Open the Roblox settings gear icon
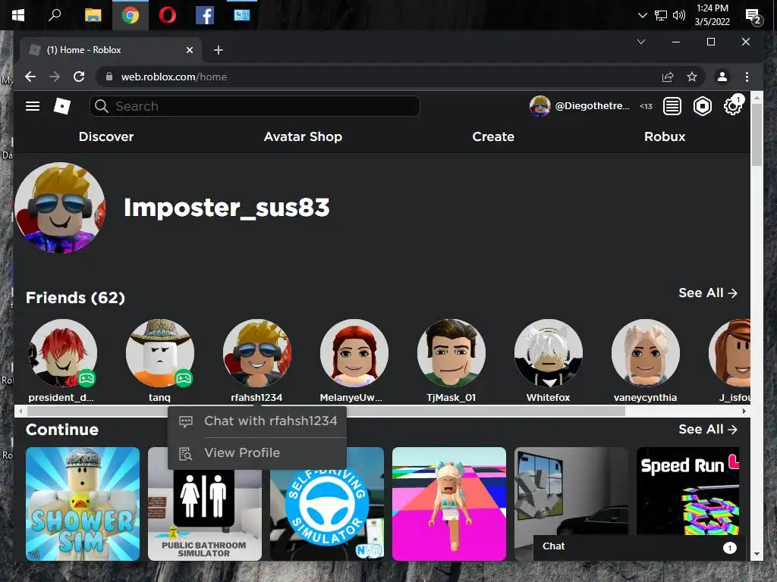777x582 pixels. coord(732,106)
